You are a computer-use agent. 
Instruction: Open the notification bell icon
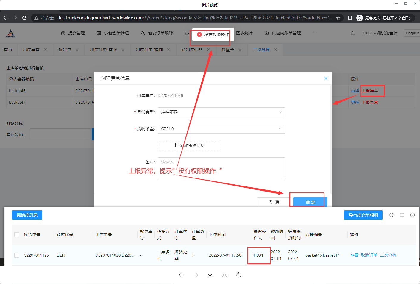[353, 33]
